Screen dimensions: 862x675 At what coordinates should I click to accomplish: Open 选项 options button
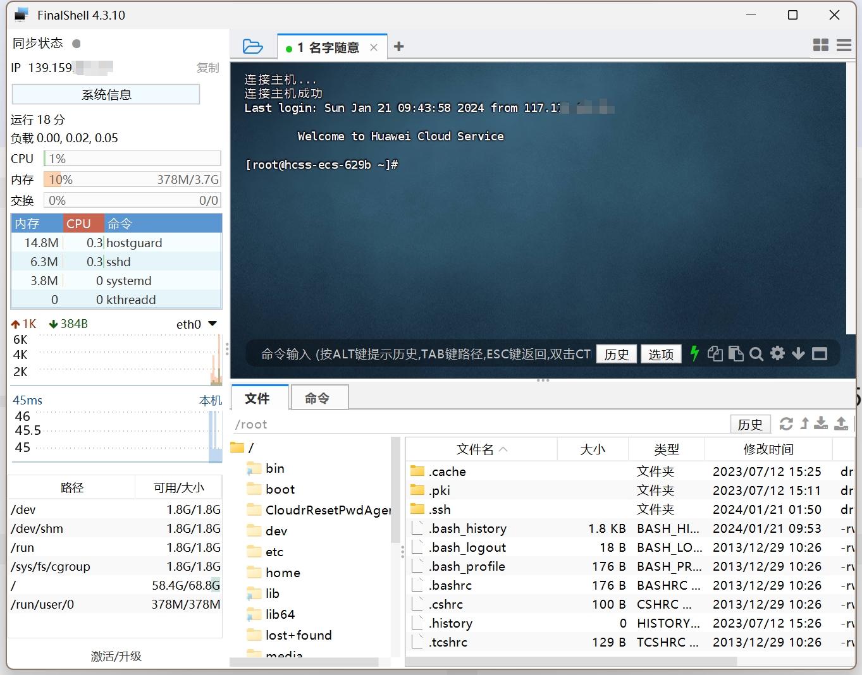click(x=661, y=354)
